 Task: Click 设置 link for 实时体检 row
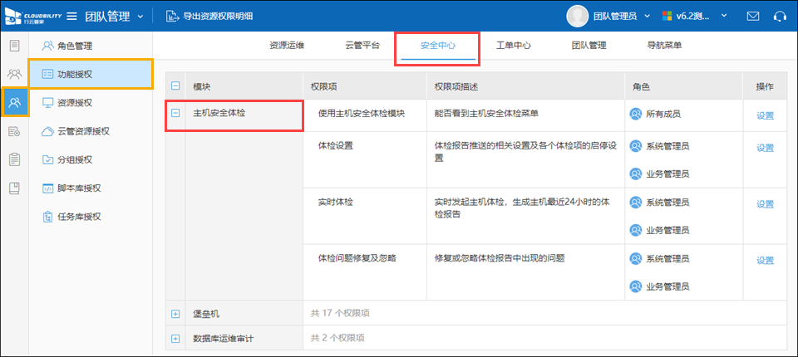point(765,203)
